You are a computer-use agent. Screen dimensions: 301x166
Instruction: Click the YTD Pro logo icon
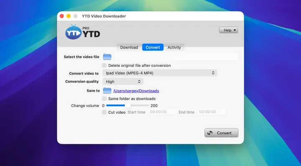coord(74,33)
